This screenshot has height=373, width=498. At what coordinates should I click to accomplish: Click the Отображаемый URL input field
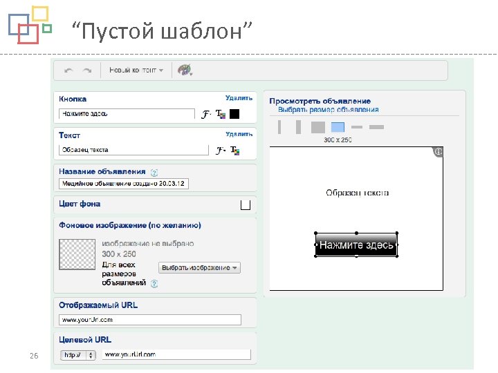150,320
